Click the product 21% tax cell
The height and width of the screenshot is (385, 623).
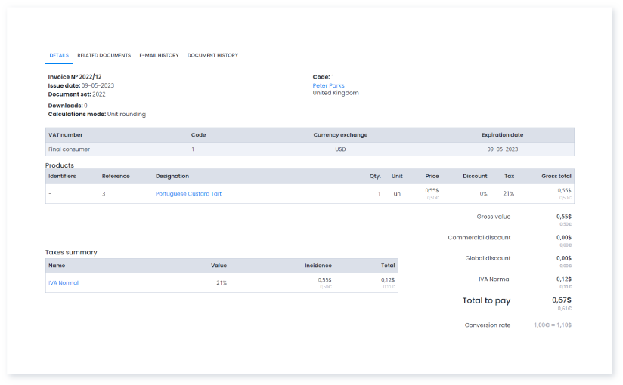509,194
